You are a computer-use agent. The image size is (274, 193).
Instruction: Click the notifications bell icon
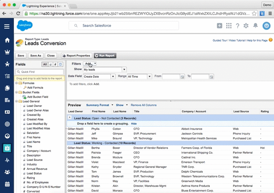click(255, 26)
